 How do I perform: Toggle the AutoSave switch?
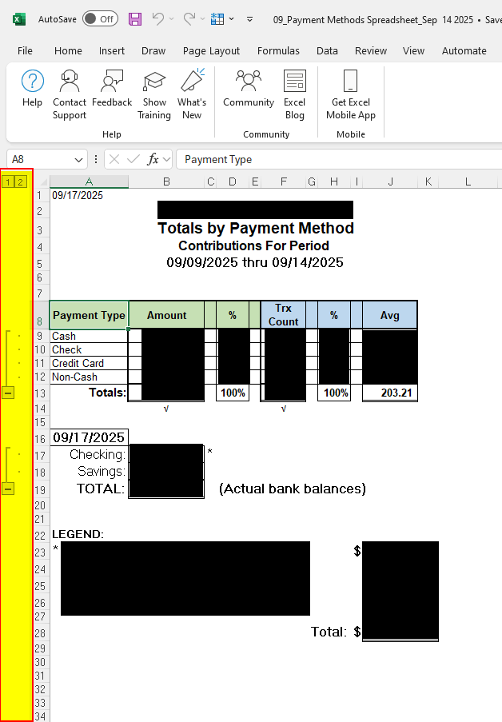click(x=100, y=19)
